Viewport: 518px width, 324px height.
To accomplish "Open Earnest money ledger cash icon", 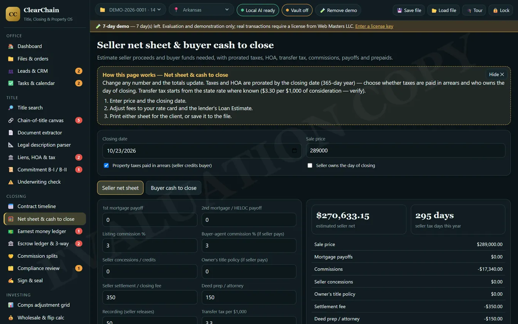I will click(x=11, y=231).
